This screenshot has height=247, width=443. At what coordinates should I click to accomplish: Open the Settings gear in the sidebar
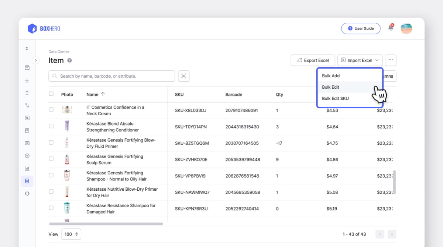pyautogui.click(x=27, y=193)
